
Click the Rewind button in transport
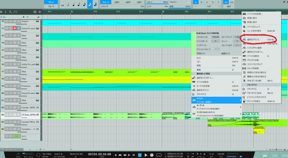(120, 155)
